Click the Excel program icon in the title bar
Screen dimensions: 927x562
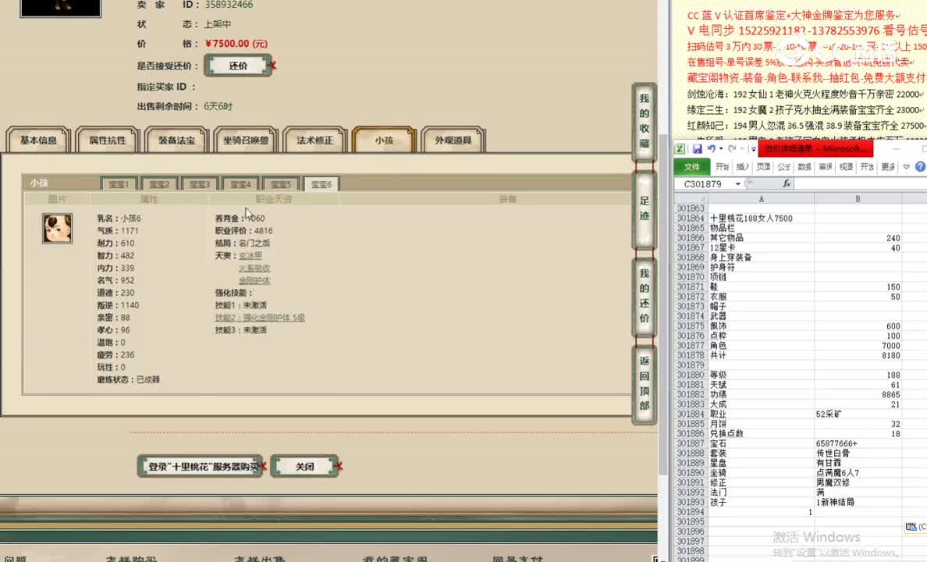click(x=681, y=148)
